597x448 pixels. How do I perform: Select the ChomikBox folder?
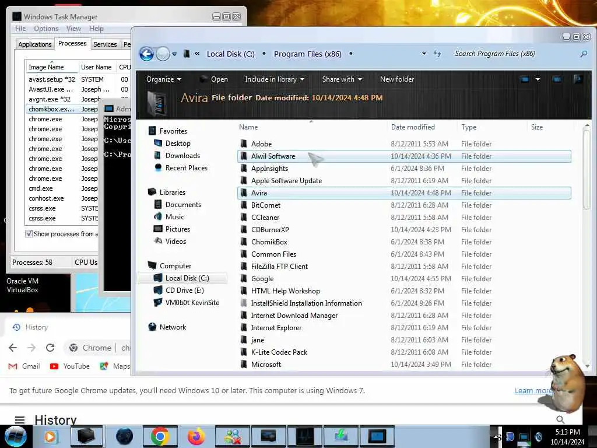[x=404, y=242]
